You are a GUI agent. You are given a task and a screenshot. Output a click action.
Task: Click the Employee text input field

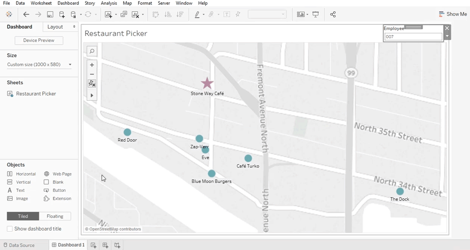click(x=413, y=37)
